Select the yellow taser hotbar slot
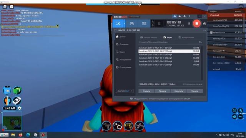 [x=128, y=125]
